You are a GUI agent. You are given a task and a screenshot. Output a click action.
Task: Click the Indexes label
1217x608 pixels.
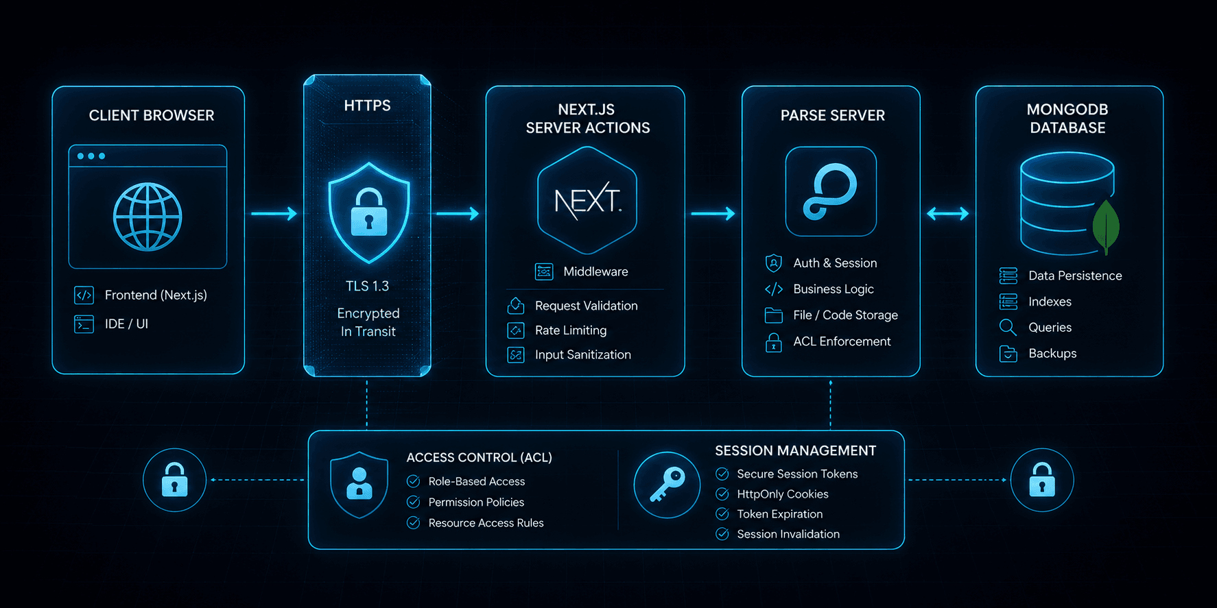1050,302
